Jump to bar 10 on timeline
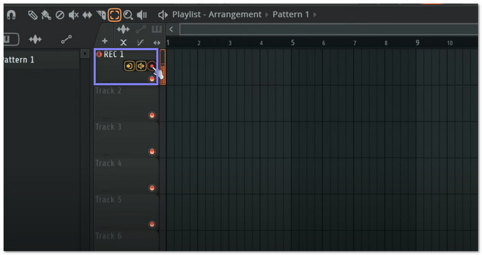Image resolution: width=482 pixels, height=255 pixels. coord(450,43)
